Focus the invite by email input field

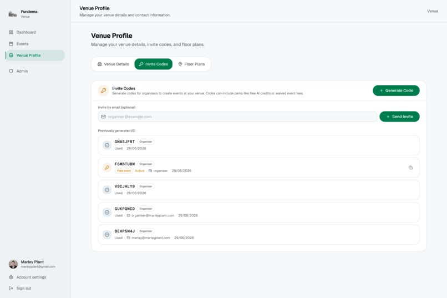point(237,117)
